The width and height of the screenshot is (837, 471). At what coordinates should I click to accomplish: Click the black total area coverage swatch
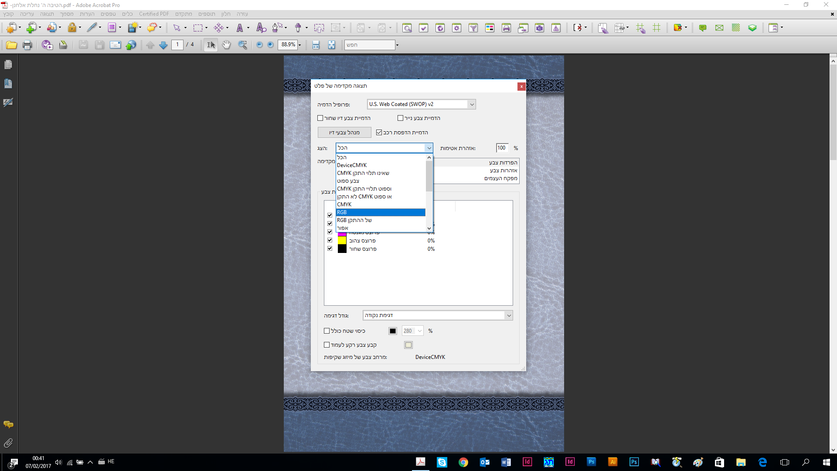click(392, 331)
